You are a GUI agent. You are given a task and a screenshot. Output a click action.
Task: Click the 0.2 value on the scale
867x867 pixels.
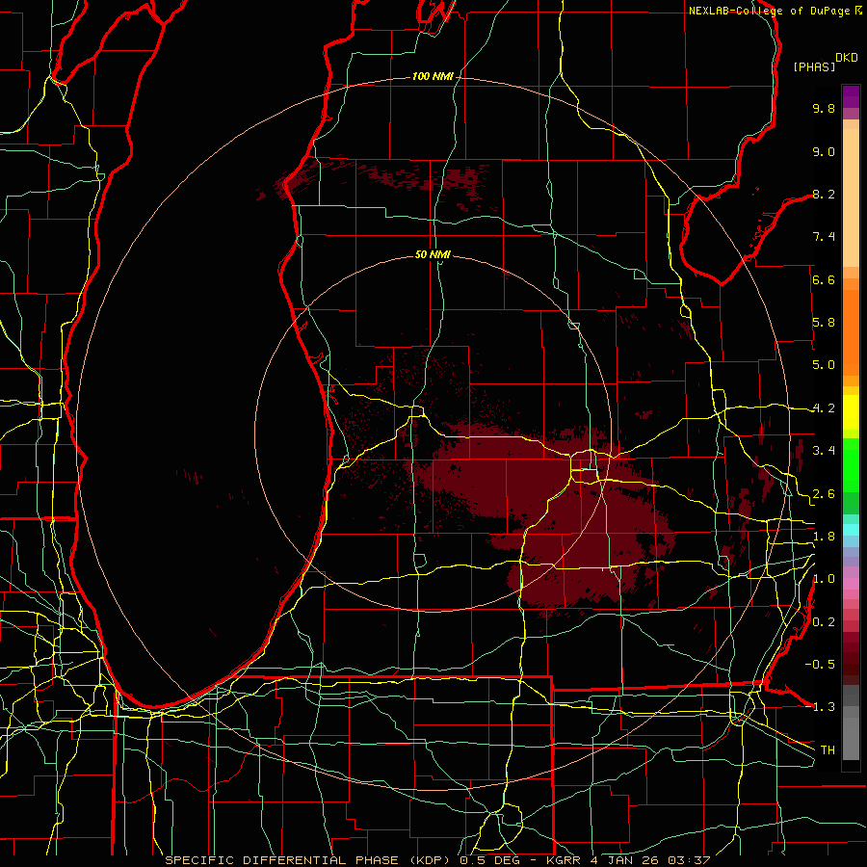[824, 622]
